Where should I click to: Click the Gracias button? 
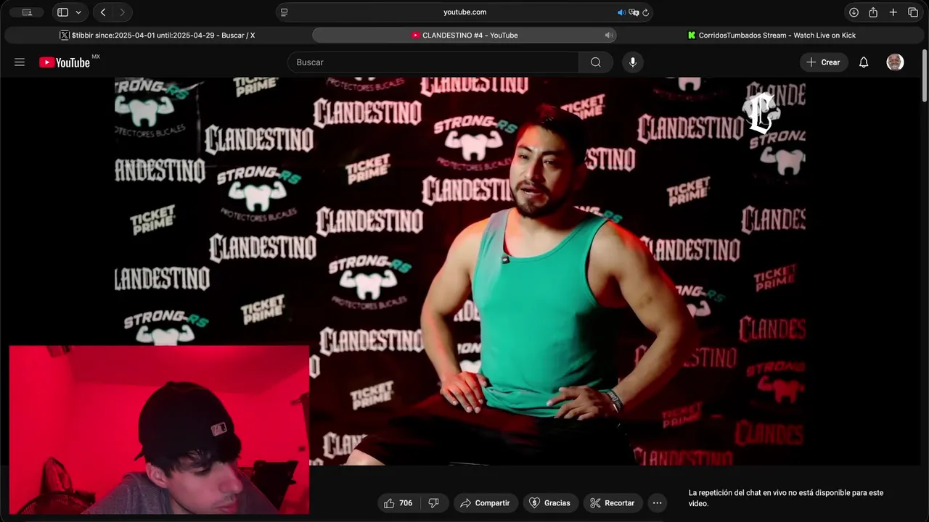pyautogui.click(x=551, y=502)
